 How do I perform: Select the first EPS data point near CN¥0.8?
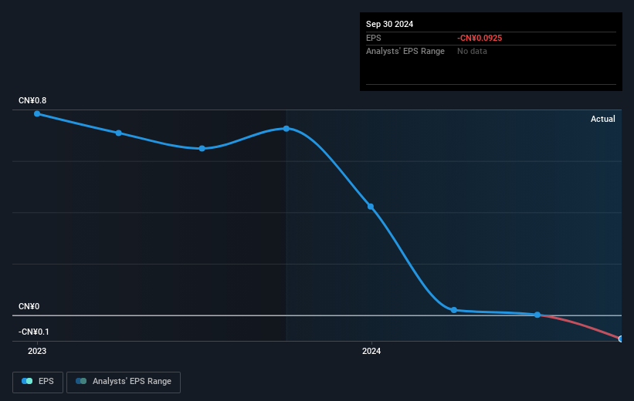[x=37, y=114]
